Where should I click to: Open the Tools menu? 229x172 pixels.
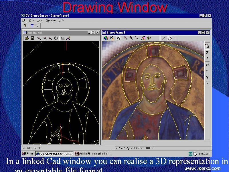pos(40,20)
